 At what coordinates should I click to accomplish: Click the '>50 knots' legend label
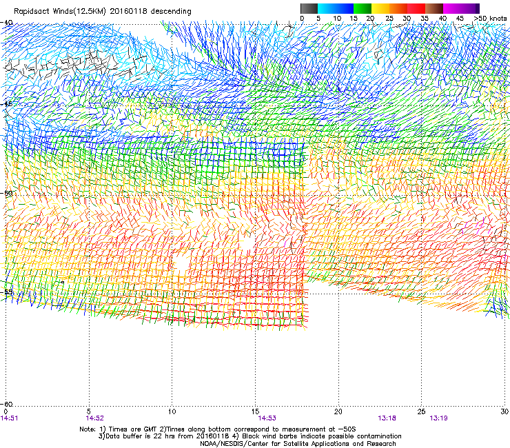(x=490, y=19)
